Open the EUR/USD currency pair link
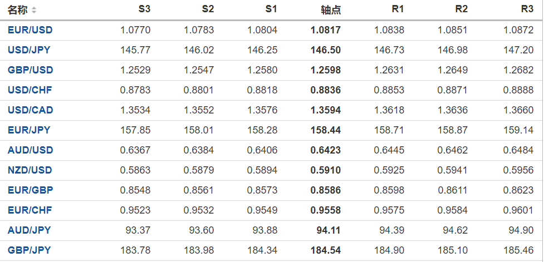The image size is (544, 262). (30, 30)
